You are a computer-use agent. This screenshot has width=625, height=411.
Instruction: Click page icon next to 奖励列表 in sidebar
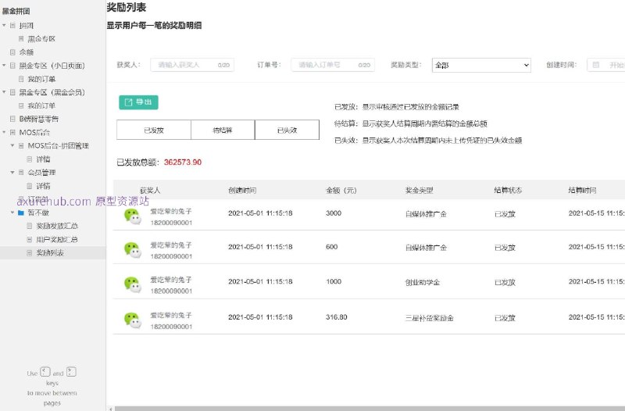[x=30, y=252]
